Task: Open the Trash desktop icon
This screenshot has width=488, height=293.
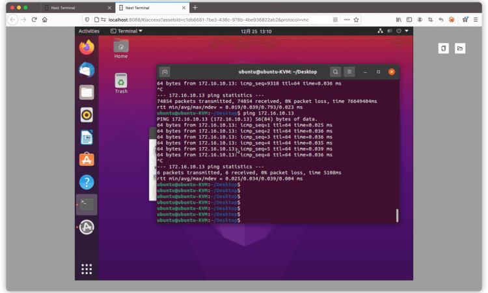Action: coord(121,83)
